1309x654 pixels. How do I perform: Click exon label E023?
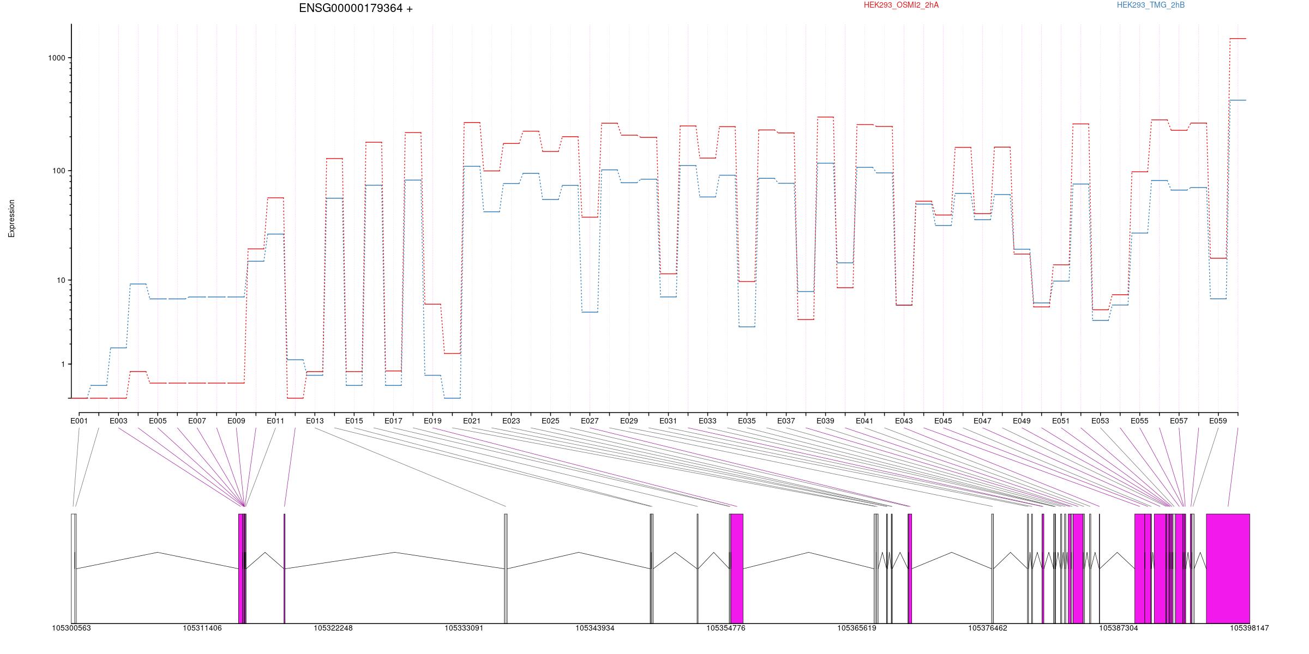click(511, 421)
